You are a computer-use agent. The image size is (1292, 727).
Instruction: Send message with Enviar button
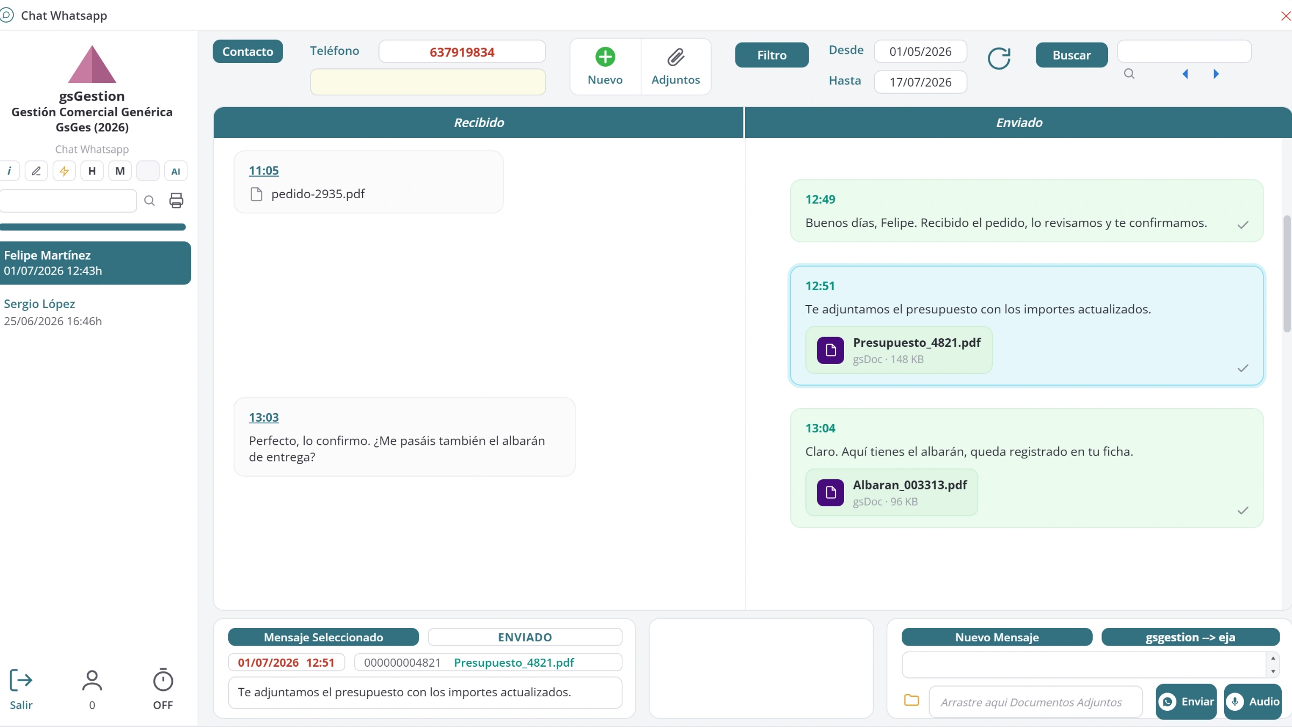coord(1186,702)
